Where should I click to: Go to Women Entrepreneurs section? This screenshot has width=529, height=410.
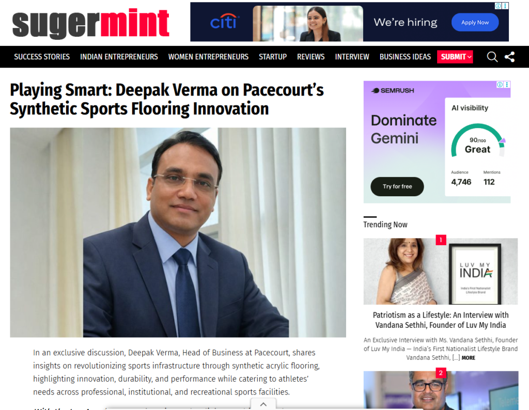click(x=209, y=57)
